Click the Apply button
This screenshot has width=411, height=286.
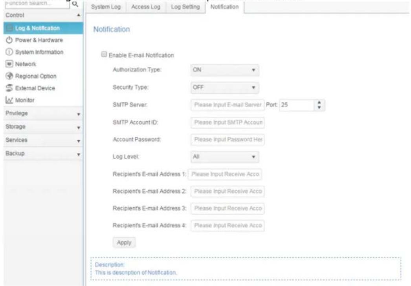point(124,242)
